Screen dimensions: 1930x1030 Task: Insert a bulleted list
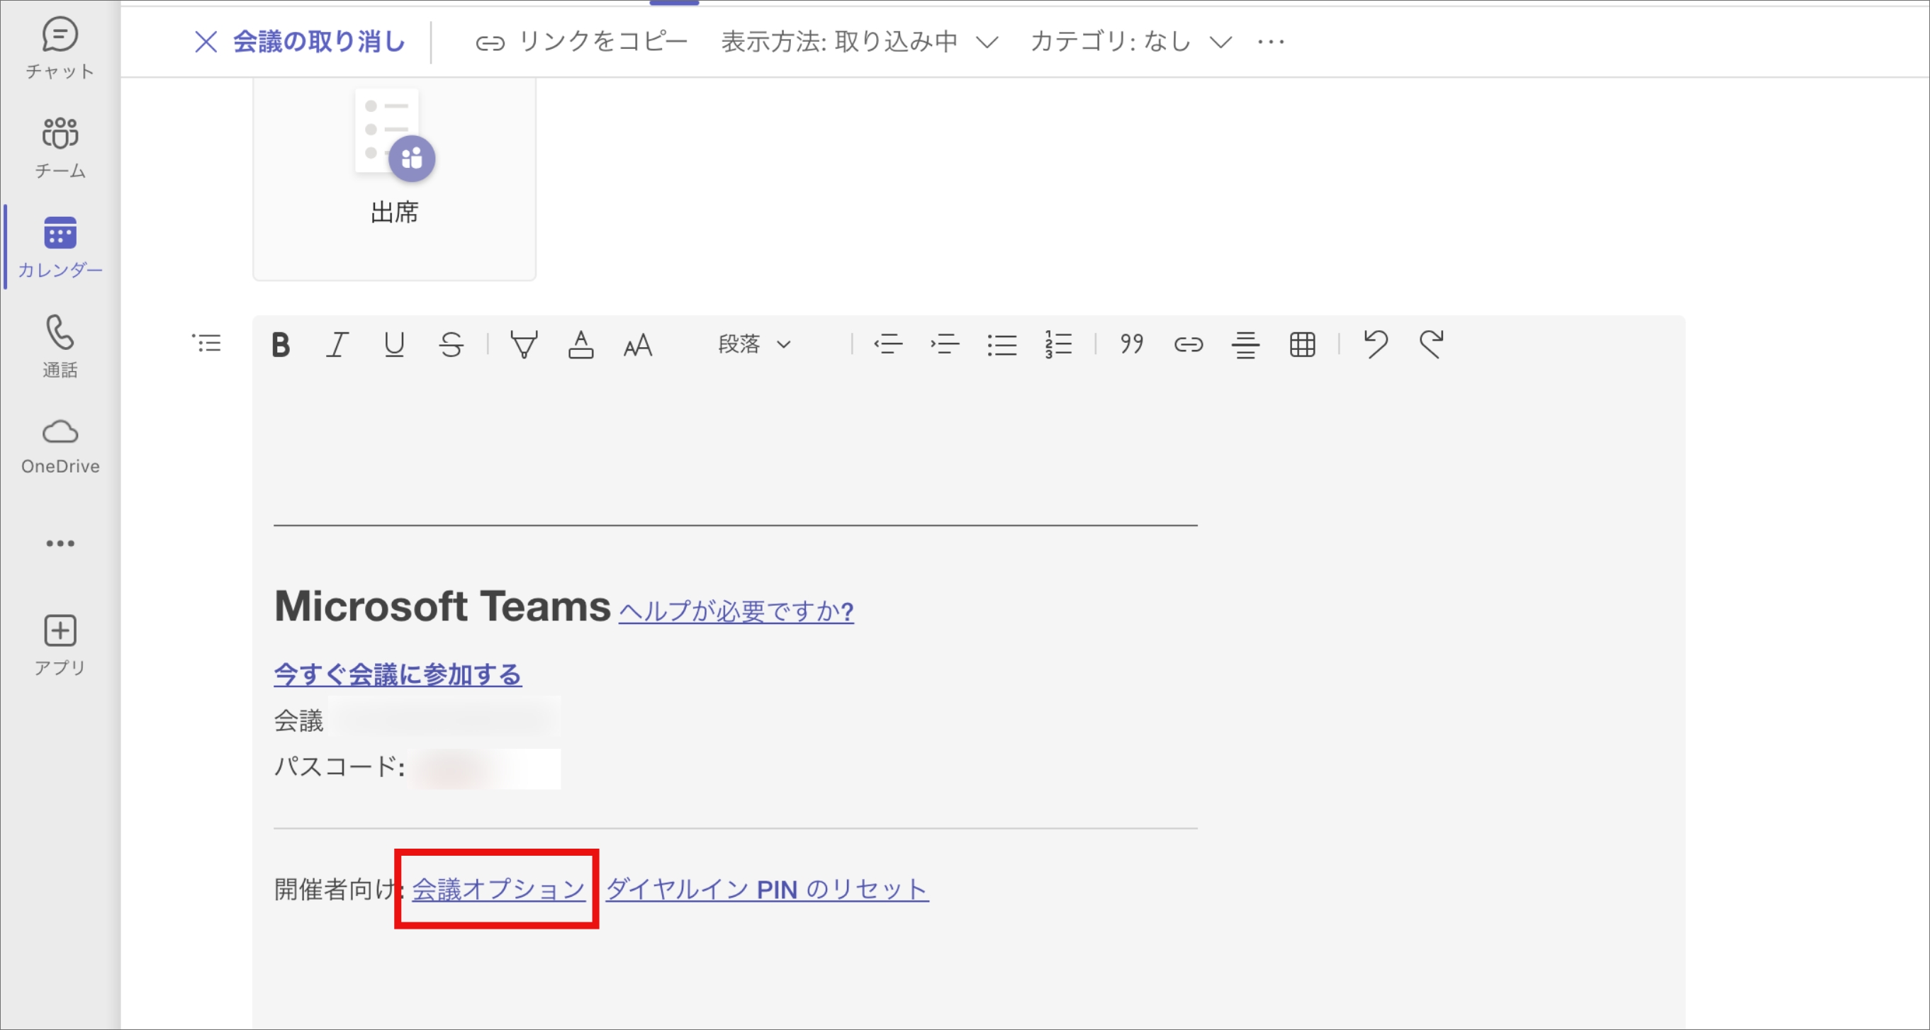click(1002, 345)
